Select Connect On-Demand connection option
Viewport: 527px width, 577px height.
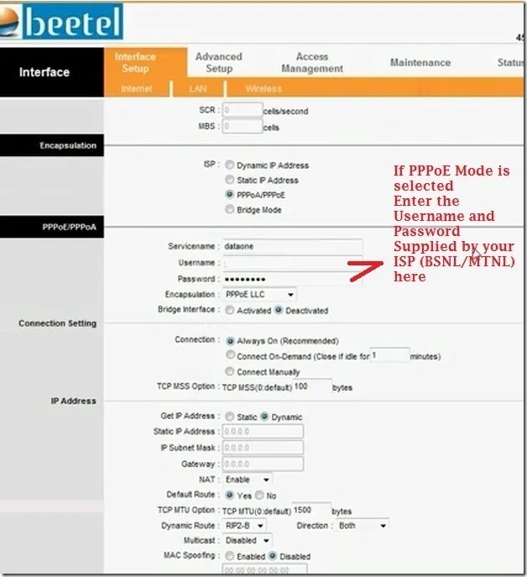point(230,355)
